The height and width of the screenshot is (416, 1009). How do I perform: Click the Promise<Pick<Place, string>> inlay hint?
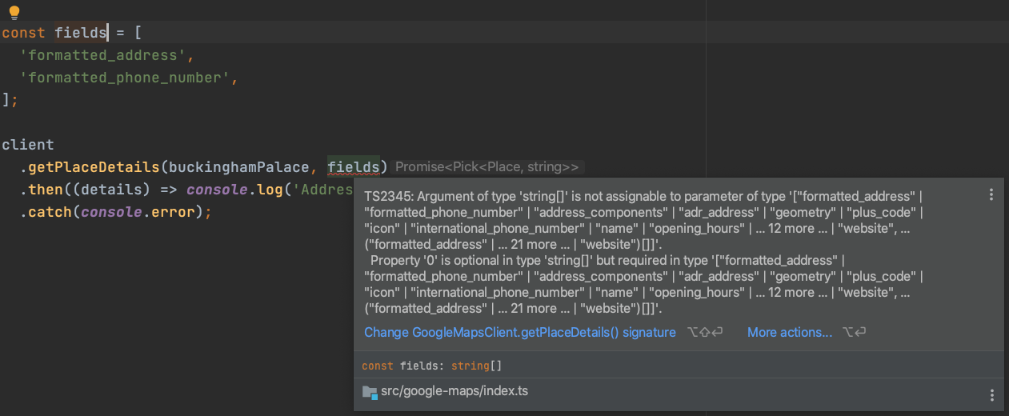point(487,167)
